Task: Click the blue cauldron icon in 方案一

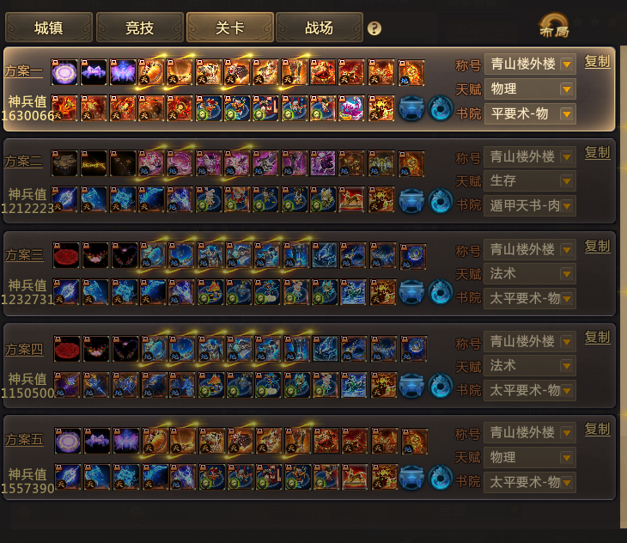Action: click(x=411, y=108)
